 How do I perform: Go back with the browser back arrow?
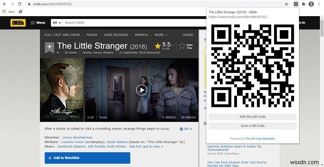(x=5, y=4)
